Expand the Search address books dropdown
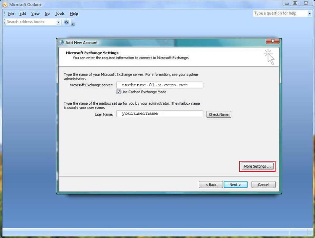This screenshot has height=238, width=315. coord(58,22)
